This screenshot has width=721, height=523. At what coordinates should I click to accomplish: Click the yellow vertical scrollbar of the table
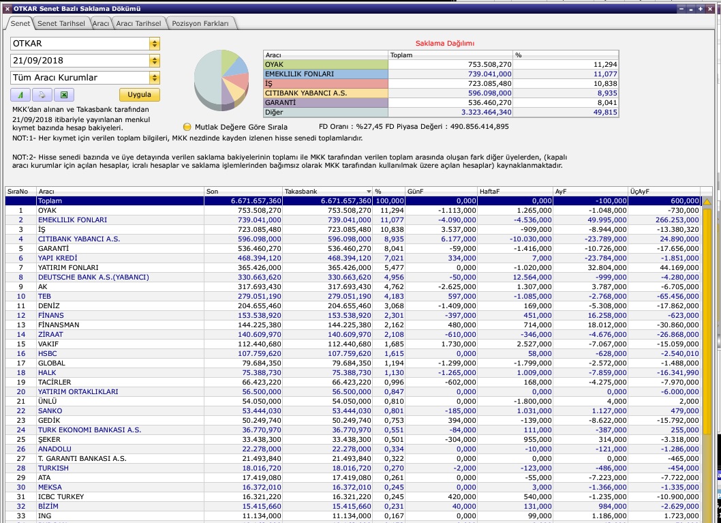[x=707, y=320]
